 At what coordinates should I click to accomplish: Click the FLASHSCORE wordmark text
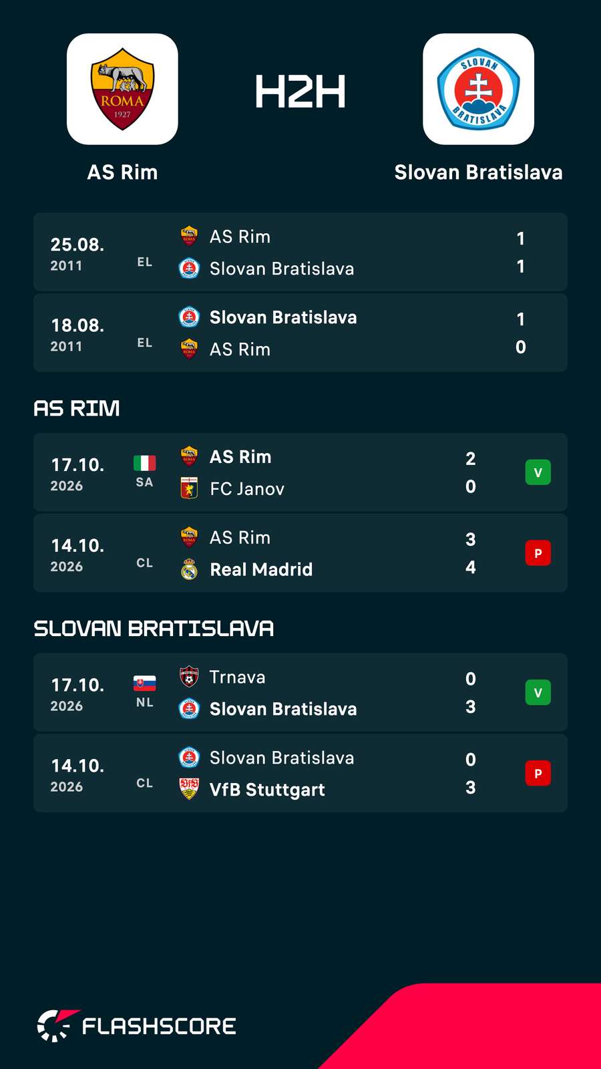pyautogui.click(x=159, y=1026)
